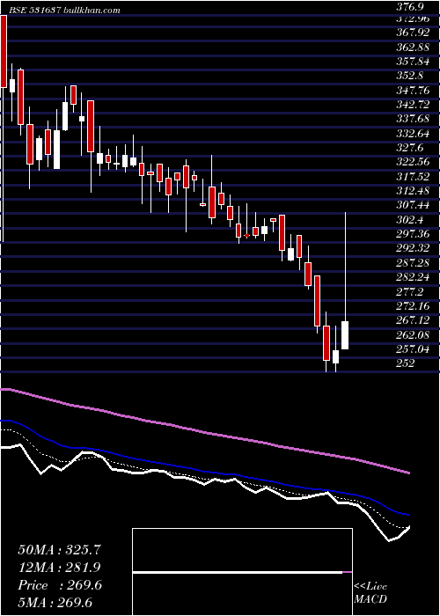The height and width of the screenshot is (616, 440).
Task: Click the 12MA : 281.9 readout
Action: (x=59, y=568)
